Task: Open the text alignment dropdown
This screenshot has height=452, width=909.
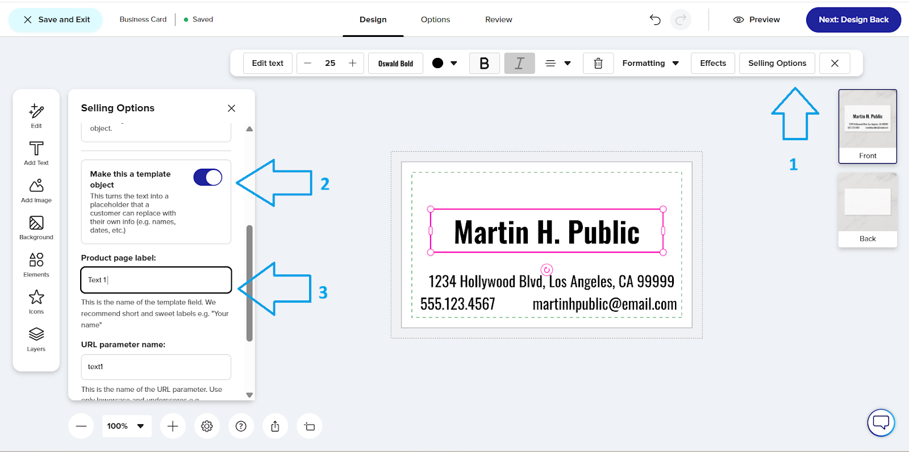Action: [558, 64]
